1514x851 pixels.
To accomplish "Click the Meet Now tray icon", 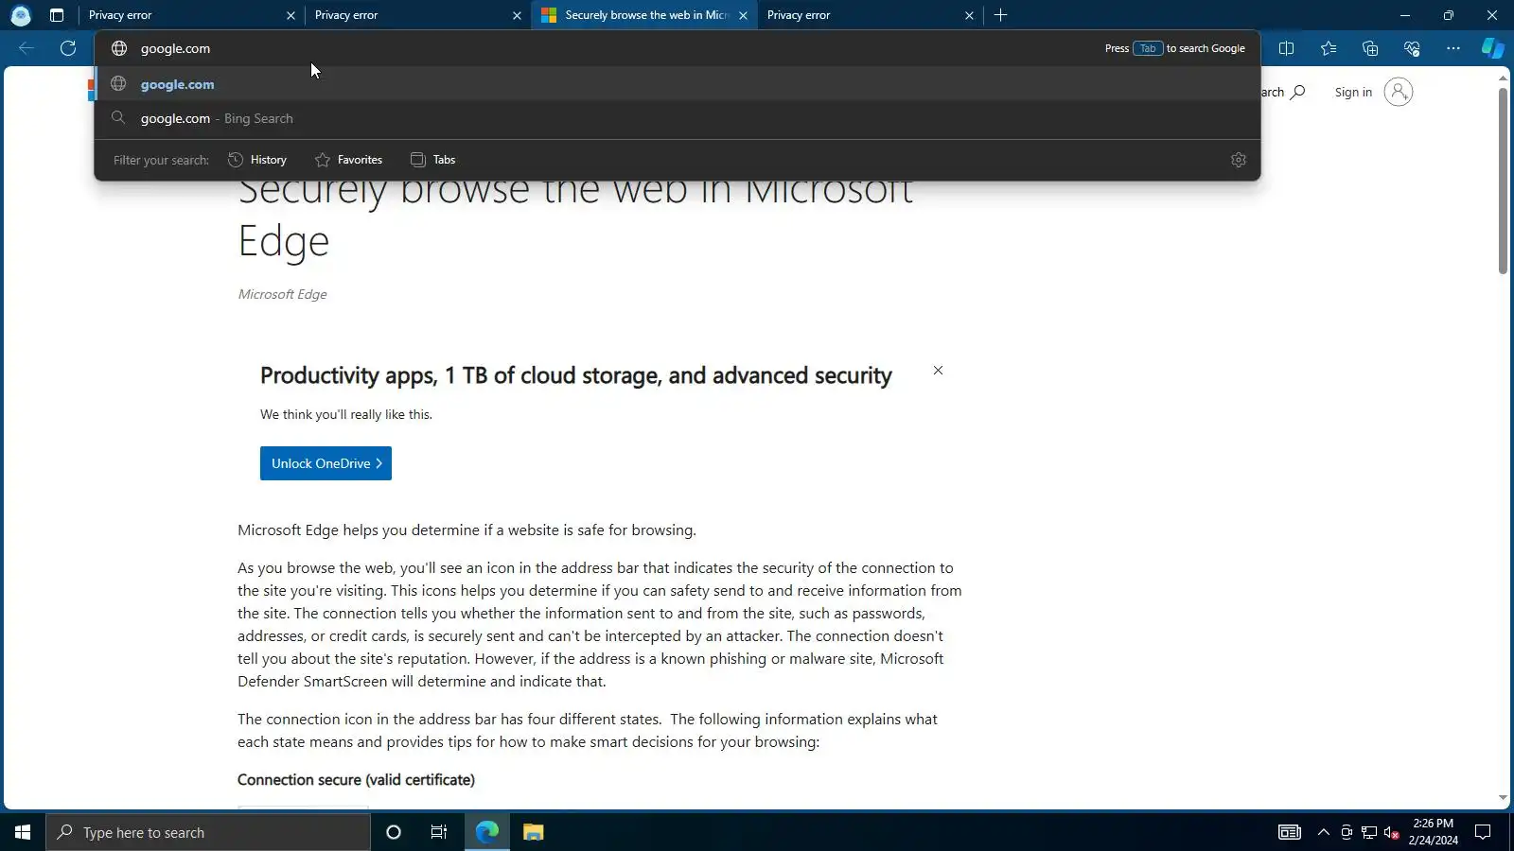I will (x=1347, y=832).
